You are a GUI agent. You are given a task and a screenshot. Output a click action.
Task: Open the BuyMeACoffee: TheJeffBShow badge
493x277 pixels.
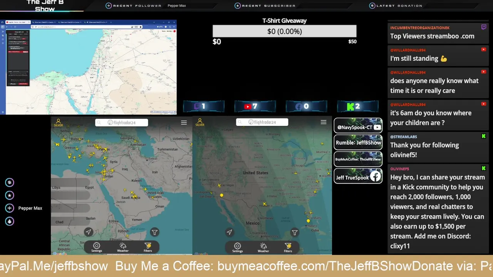(x=358, y=159)
